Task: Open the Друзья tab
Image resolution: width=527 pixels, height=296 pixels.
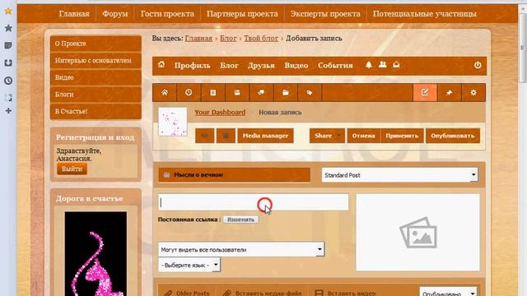Action: 261,65
